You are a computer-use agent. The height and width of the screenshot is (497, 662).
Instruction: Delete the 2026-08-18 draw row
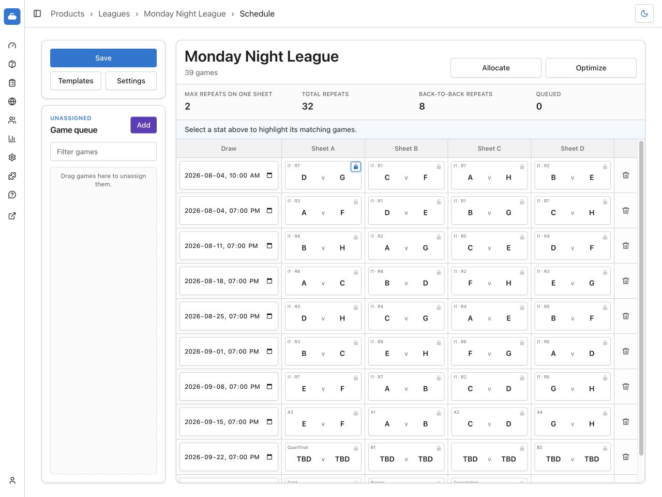626,281
